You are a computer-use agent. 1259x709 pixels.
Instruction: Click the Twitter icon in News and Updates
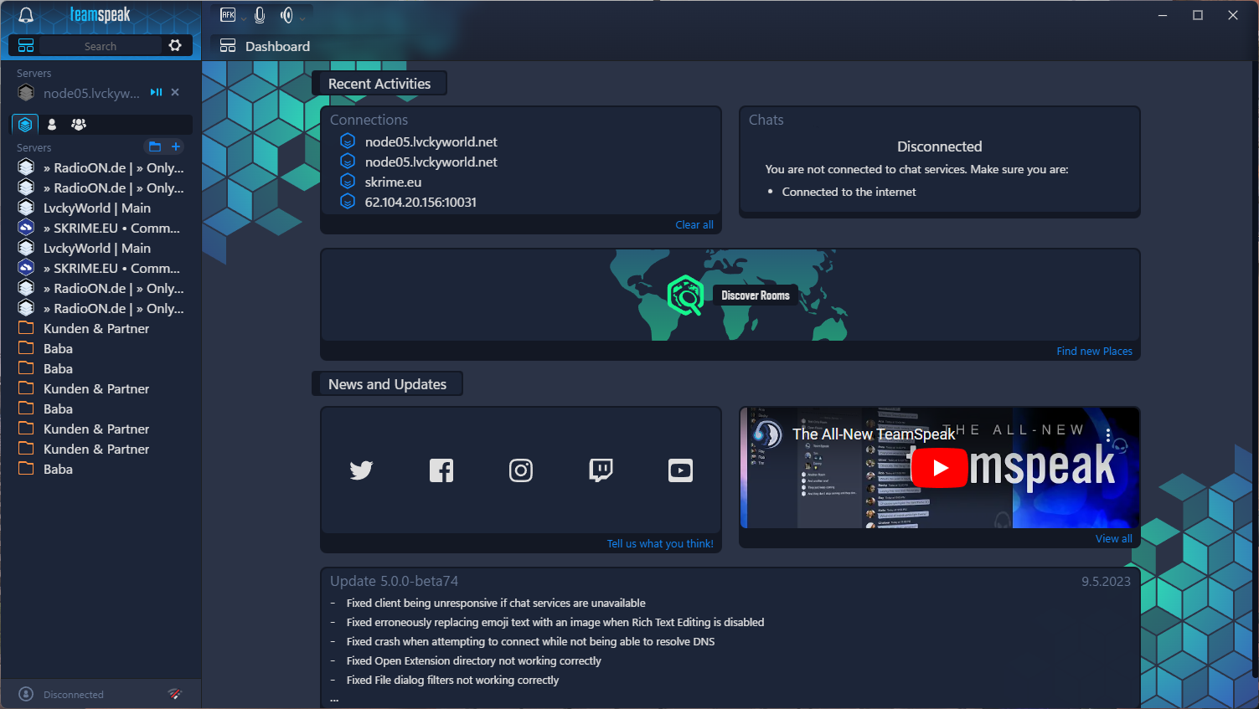361,470
